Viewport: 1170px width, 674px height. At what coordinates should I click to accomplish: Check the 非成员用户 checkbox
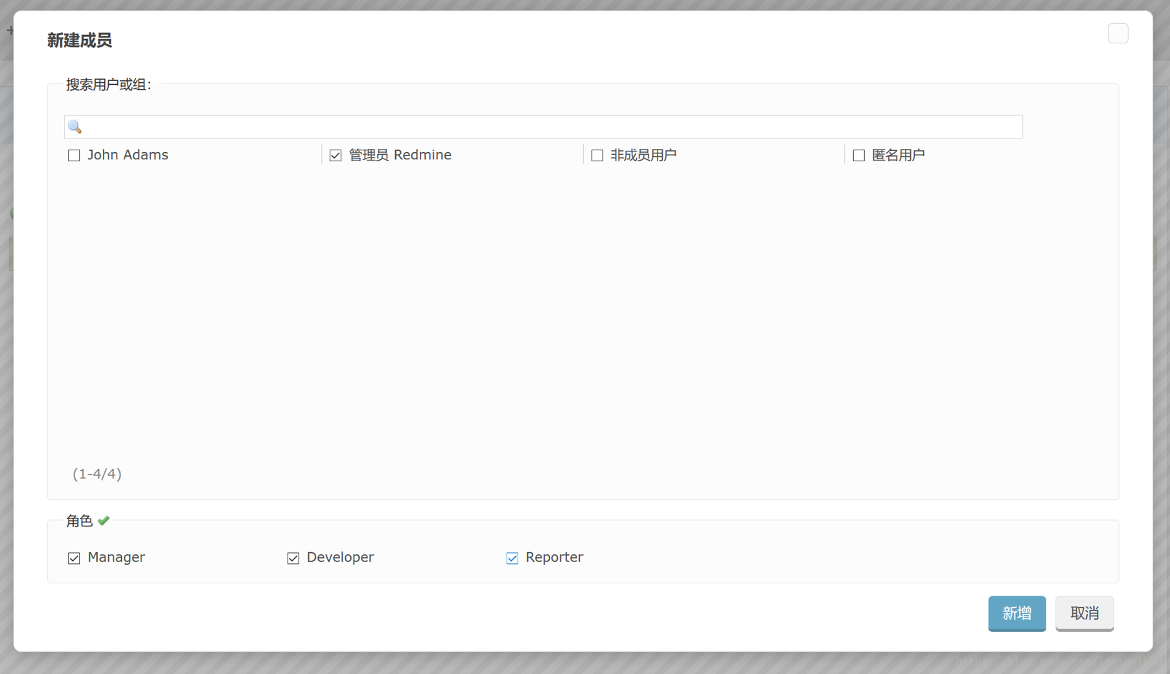[597, 155]
